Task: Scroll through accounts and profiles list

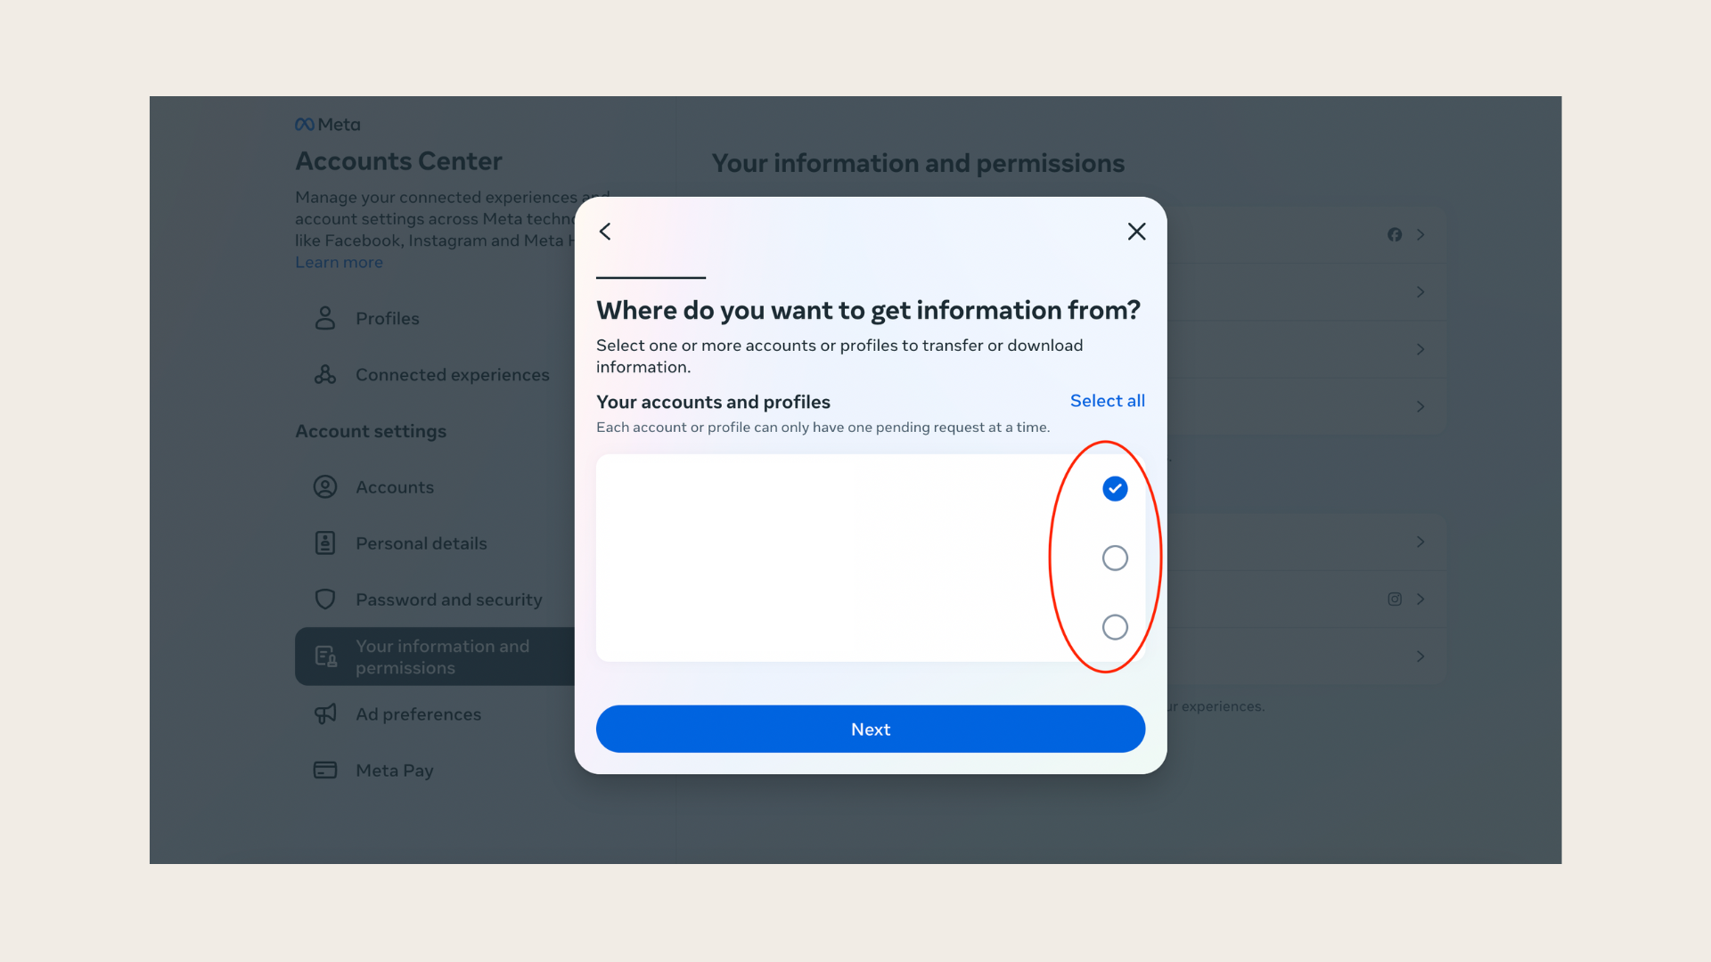Action: [871, 558]
